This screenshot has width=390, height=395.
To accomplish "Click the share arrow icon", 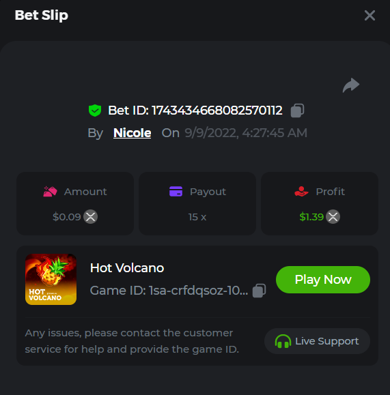I will (x=351, y=85).
